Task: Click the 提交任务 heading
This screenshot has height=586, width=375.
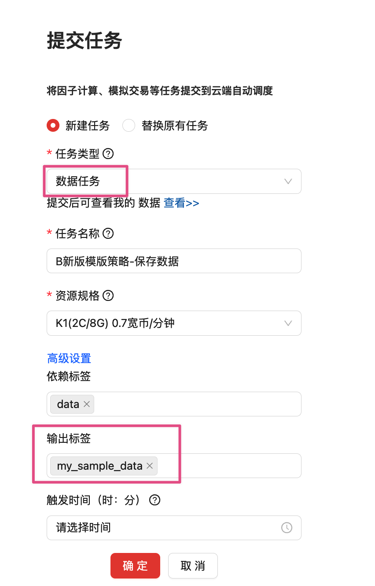Action: (85, 41)
